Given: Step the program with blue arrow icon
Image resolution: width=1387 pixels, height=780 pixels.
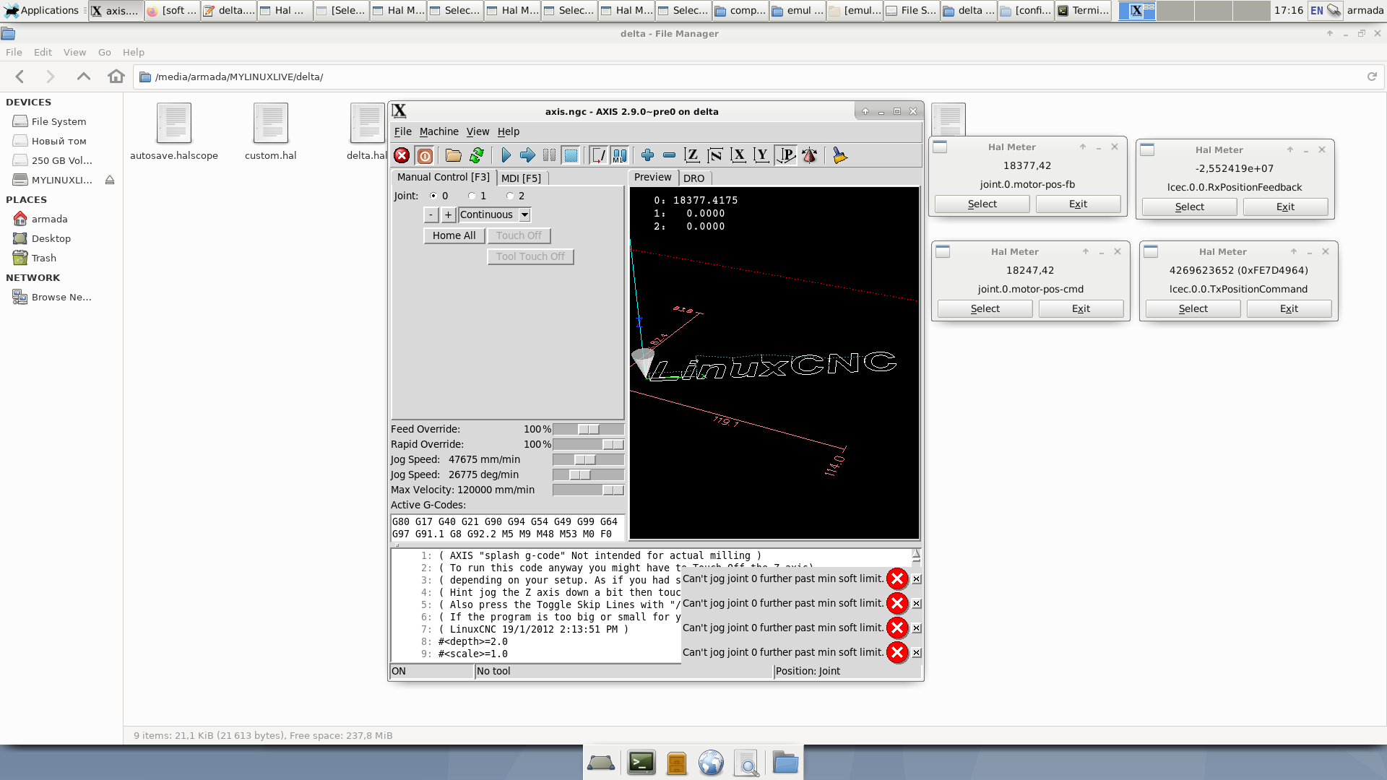Looking at the screenshot, I should [x=527, y=155].
